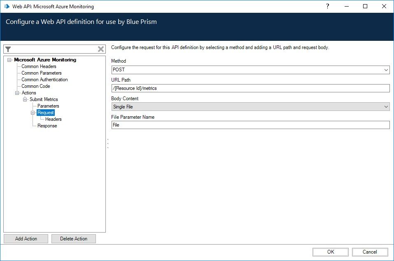Collapse the Submit Metrics node
394x261 pixels.
25,99
